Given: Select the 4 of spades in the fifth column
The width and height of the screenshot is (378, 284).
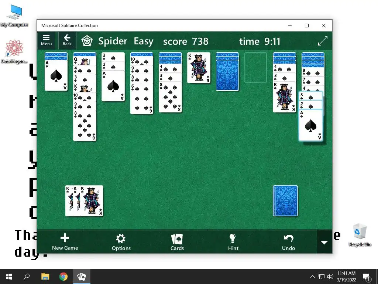Looking at the screenshot, I should (x=170, y=68).
